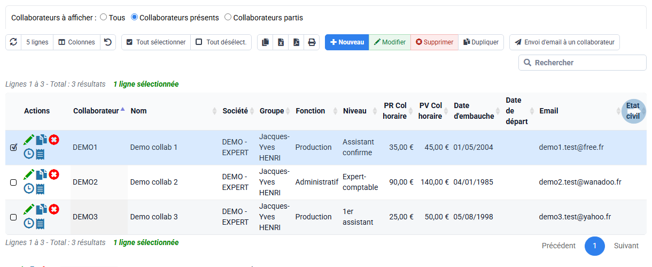Select the Tous radio button
Viewport: 652px width, 267px height.
click(x=104, y=17)
